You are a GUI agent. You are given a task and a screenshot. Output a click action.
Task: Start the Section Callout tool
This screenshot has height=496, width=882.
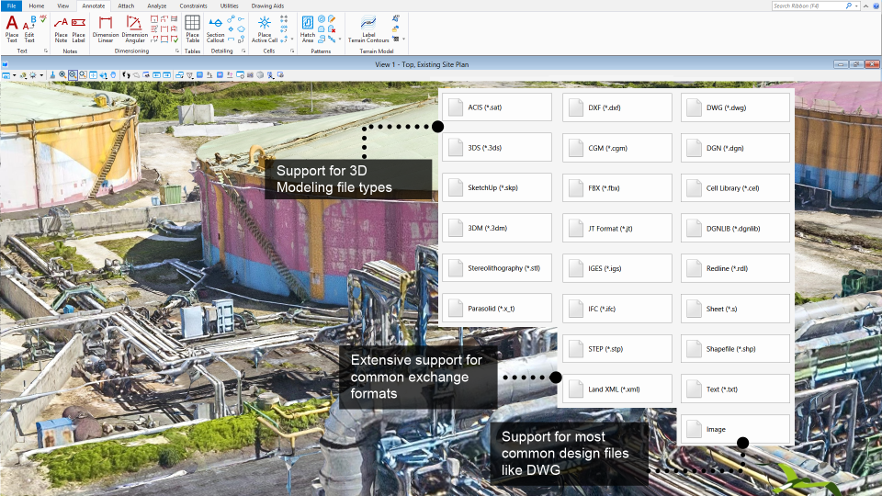(x=216, y=28)
